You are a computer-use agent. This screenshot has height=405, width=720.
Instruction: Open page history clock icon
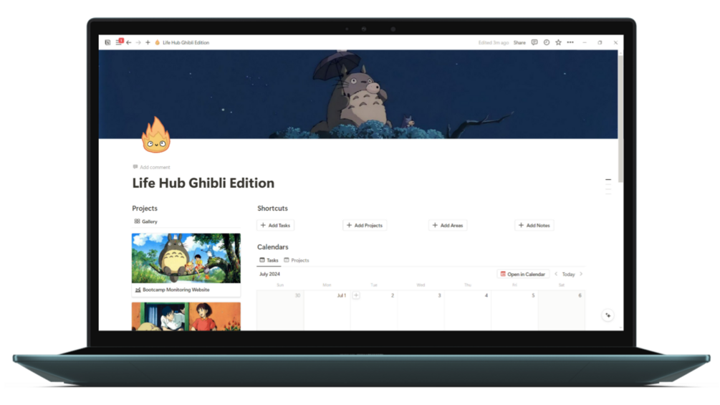(x=547, y=42)
